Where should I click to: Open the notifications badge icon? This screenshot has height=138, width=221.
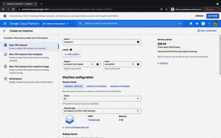coord(203,24)
